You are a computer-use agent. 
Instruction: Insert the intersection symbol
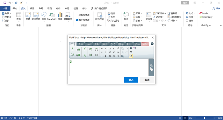114,56
